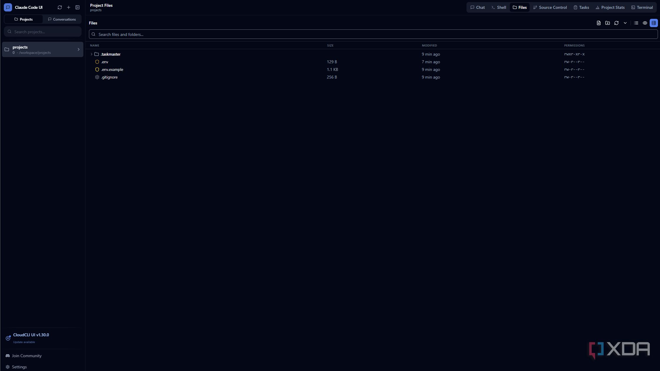The image size is (660, 371).
Task: Select the Files tab
Action: coord(520,7)
